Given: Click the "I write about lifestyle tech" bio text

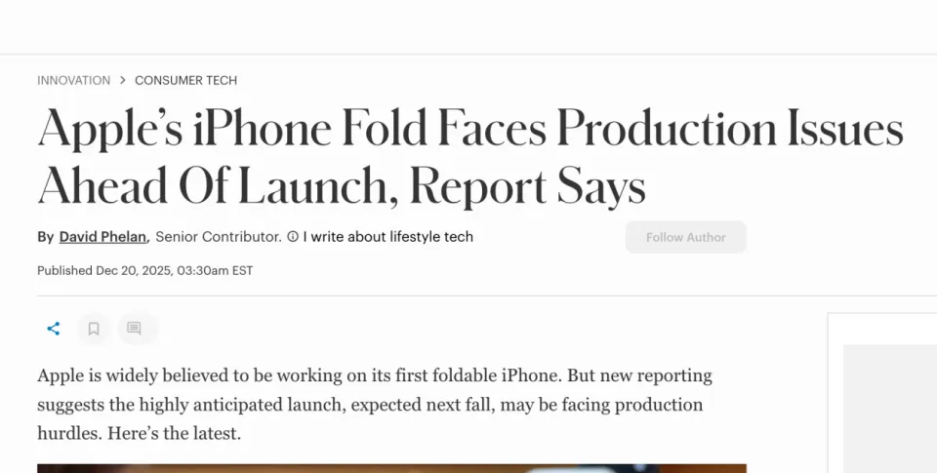Looking at the screenshot, I should coord(387,237).
